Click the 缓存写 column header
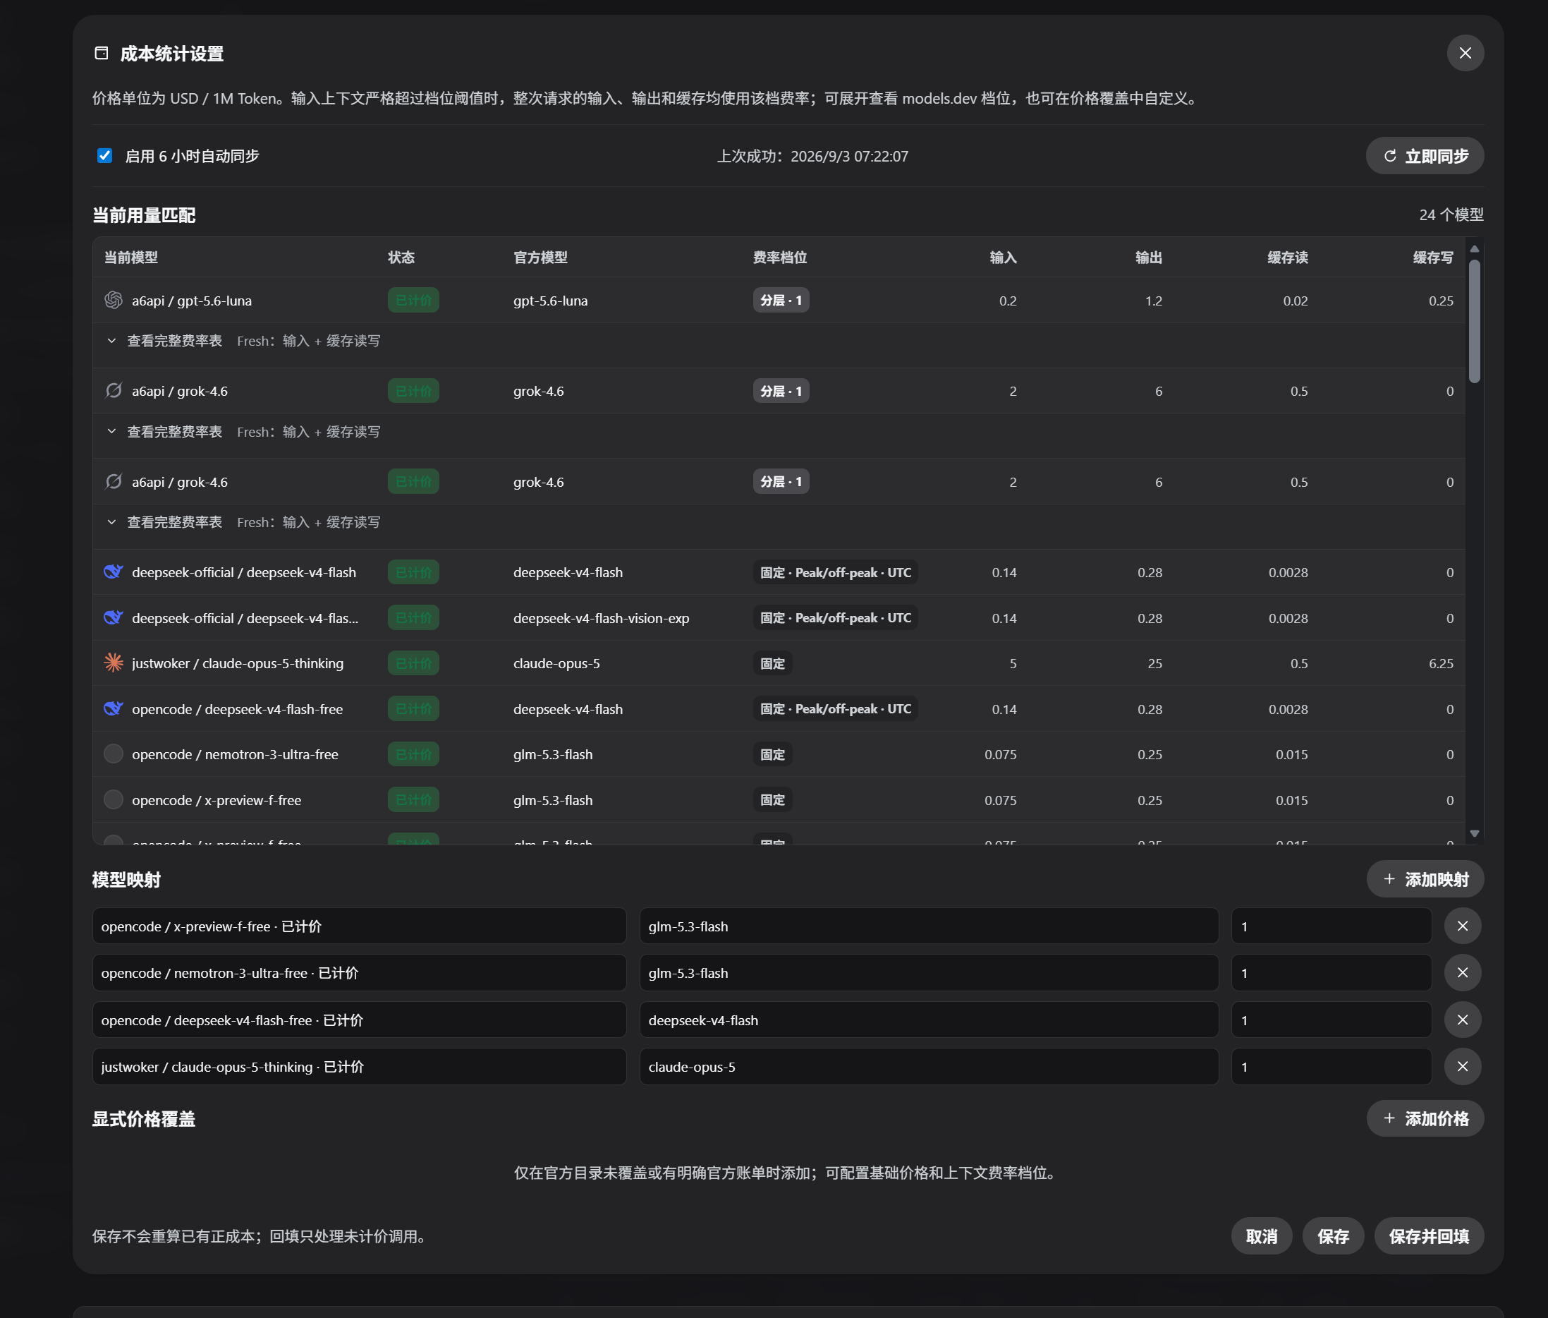Viewport: 1548px width, 1318px height. pyautogui.click(x=1433, y=258)
